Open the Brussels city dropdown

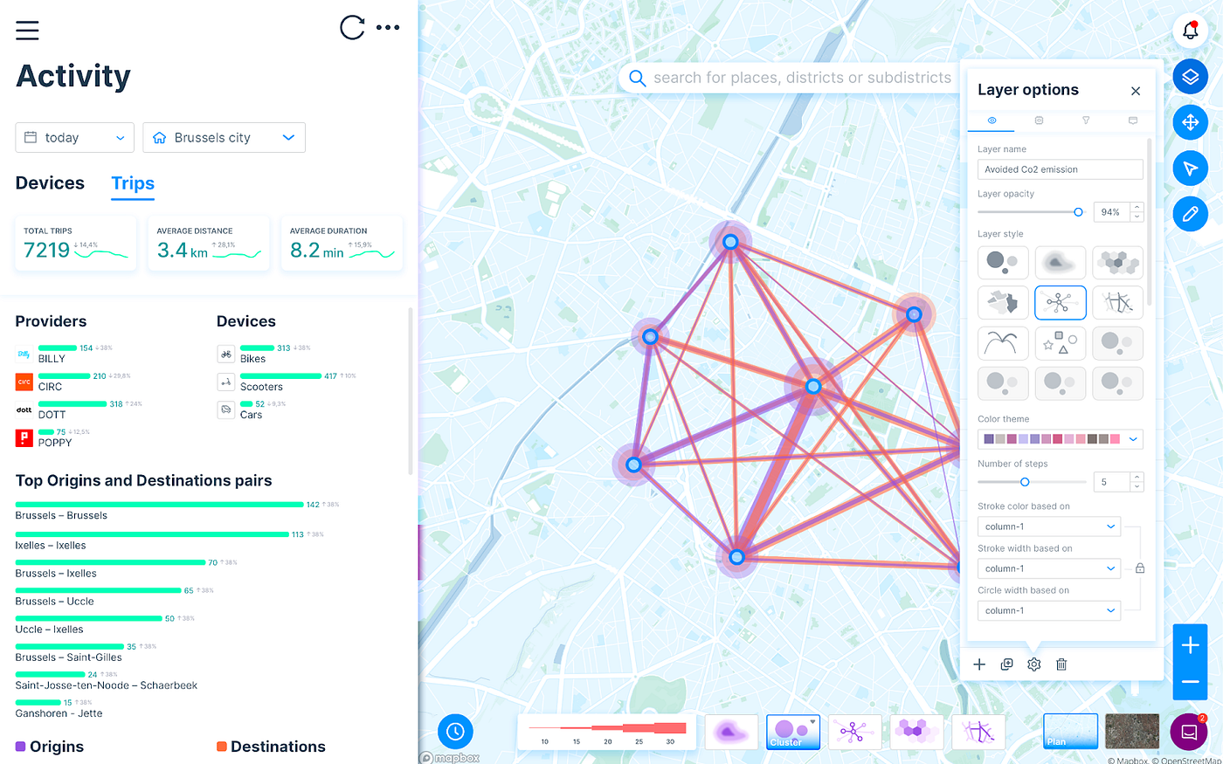(x=224, y=138)
